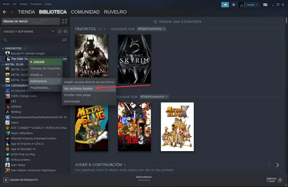The image size is (288, 187).
Task: Toggle the collections grid view icon
Action: click(x=65, y=21)
